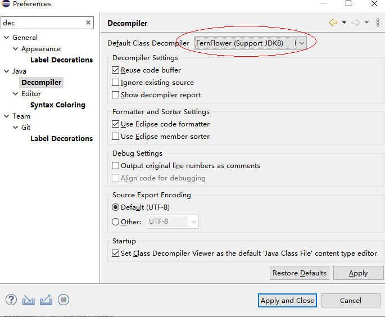Click the forward navigation arrow

[x=355, y=22]
